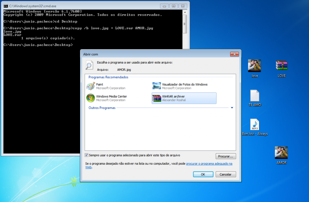
Task: Click the 'Programas Recomendados' group header
Action: point(108,77)
